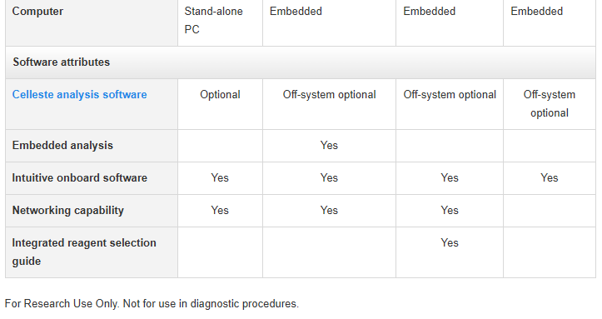Click first Yes in Intuitive onboard software row
This screenshot has height=319, width=602.
(x=220, y=177)
